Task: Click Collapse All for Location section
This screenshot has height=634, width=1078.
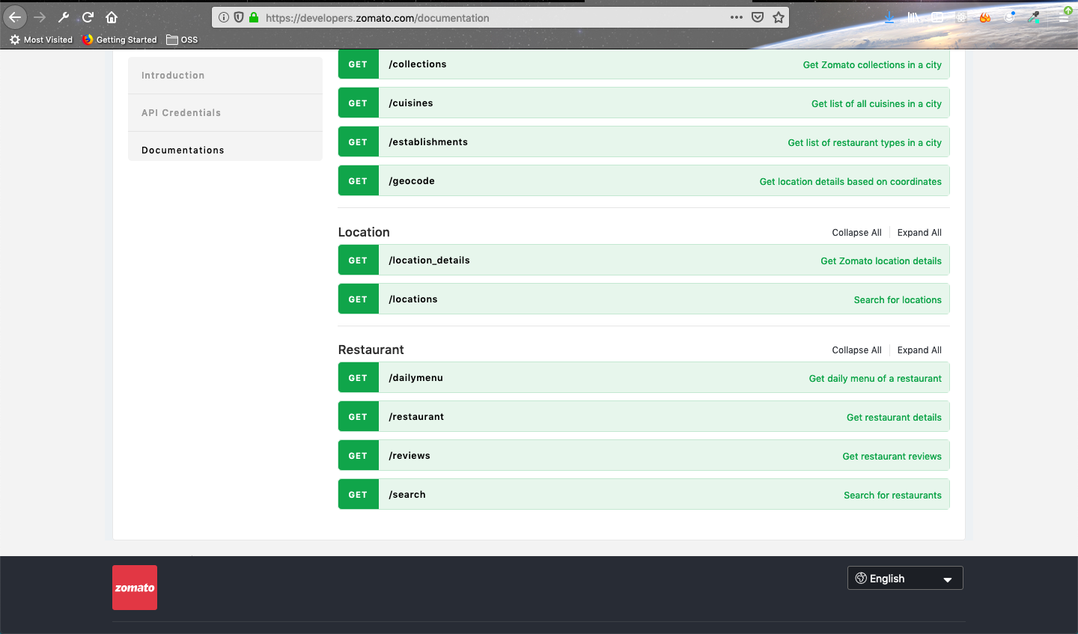Action: click(856, 233)
